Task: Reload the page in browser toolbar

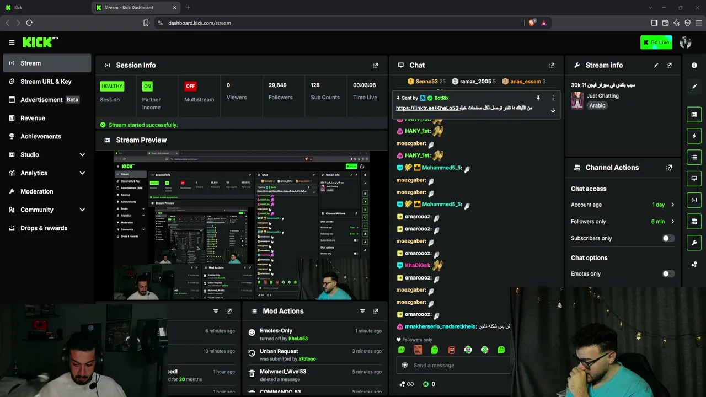Action: [29, 23]
